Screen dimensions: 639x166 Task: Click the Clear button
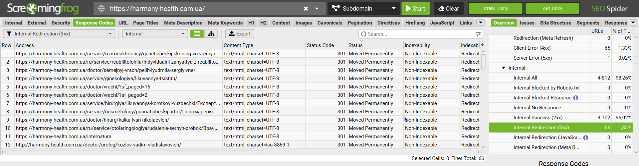point(448,9)
